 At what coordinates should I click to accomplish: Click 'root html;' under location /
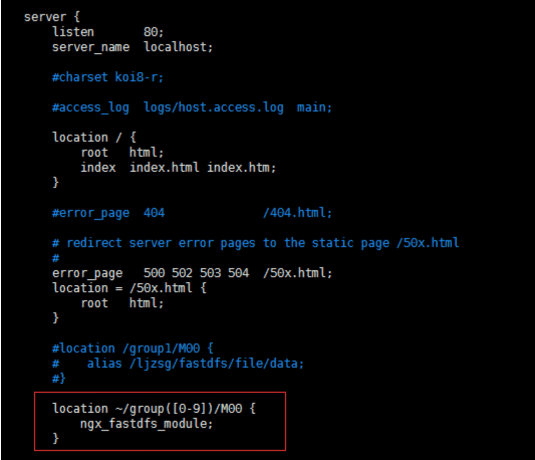coord(122,152)
